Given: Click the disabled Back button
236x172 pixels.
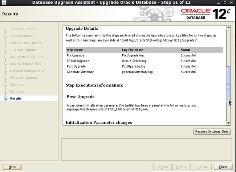Looking at the screenshot, I should 163,167.
